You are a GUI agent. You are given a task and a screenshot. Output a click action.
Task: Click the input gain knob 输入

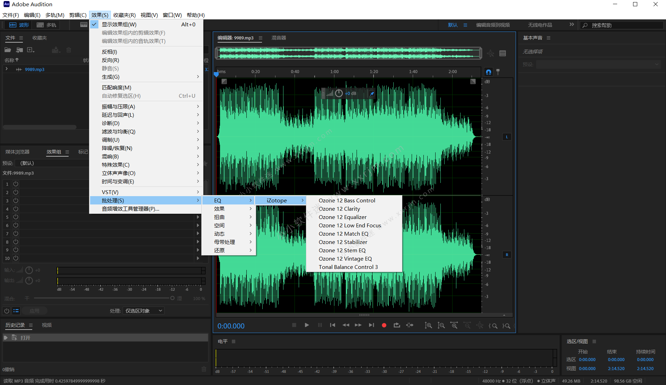click(x=29, y=270)
